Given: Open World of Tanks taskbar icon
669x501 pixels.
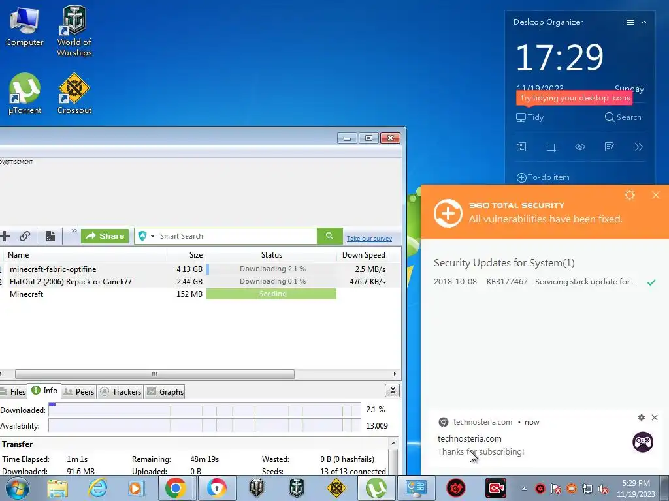Looking at the screenshot, I should pyautogui.click(x=256, y=488).
